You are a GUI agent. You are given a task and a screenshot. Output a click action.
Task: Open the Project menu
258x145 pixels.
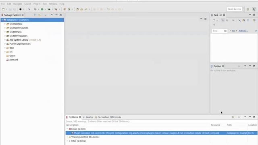click(x=37, y=4)
